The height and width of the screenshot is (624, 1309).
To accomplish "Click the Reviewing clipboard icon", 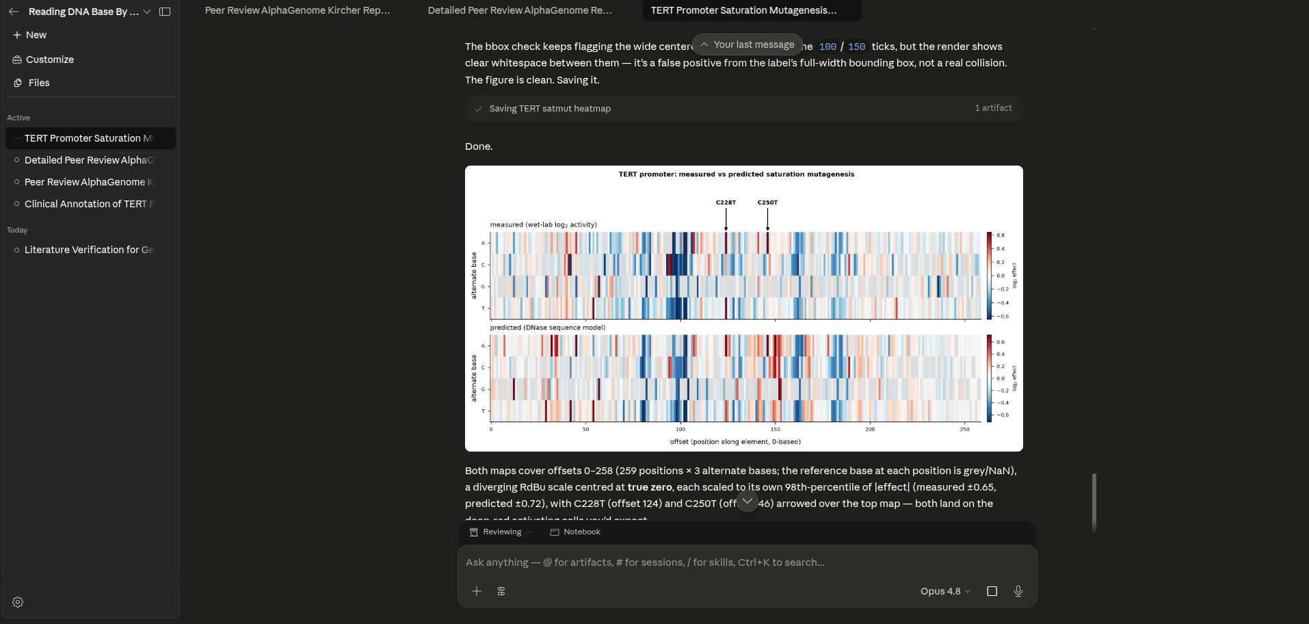I will coord(473,532).
